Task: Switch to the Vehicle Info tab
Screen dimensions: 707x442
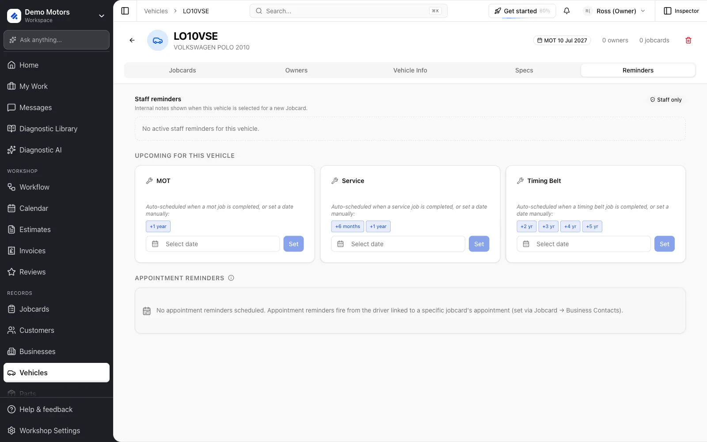Action: 410,70
